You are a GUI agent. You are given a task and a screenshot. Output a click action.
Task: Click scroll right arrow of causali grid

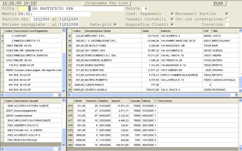[x=60, y=148]
